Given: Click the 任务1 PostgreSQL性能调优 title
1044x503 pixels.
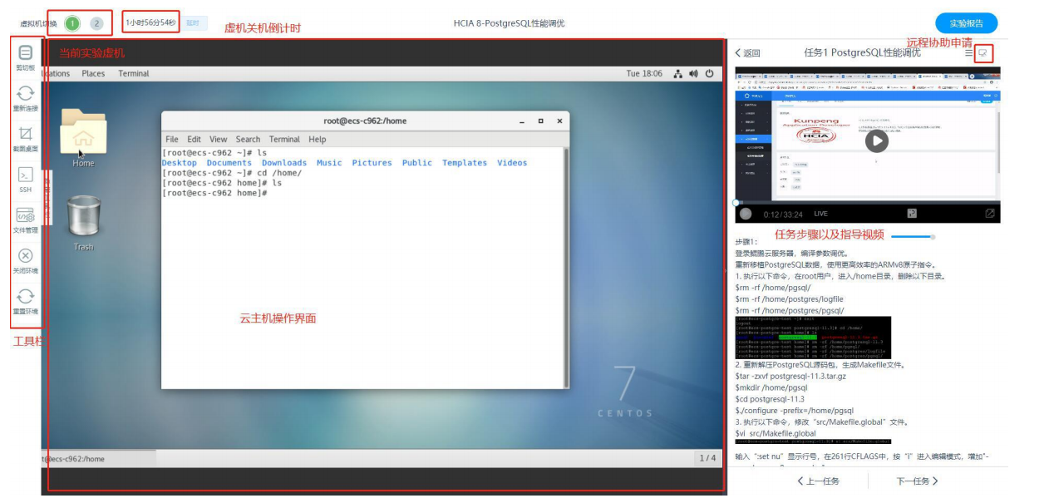Looking at the screenshot, I should 862,52.
